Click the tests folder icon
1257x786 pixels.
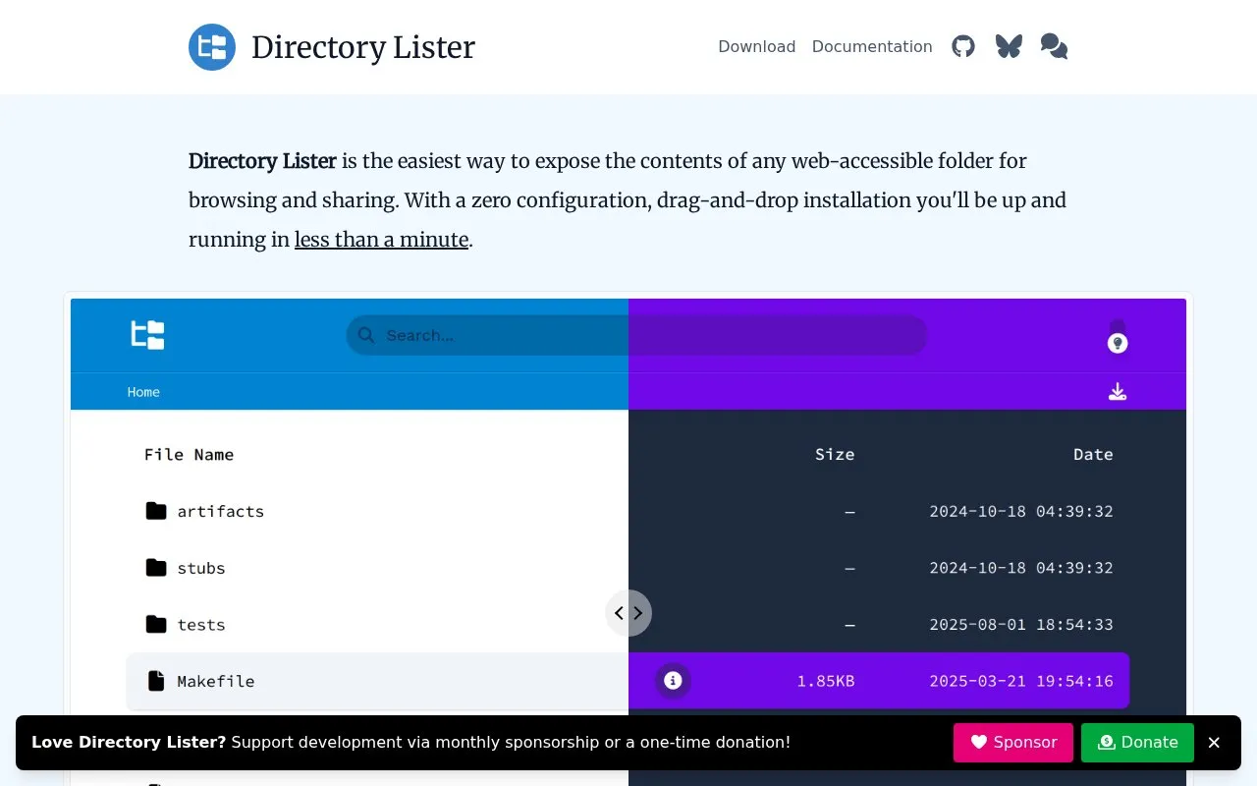click(x=156, y=625)
